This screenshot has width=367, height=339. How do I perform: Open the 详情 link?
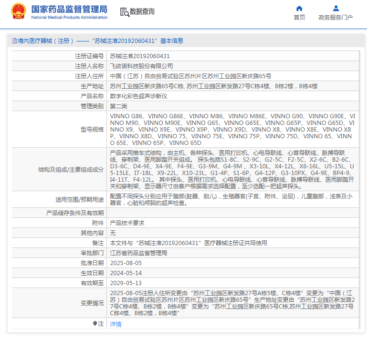point(115,324)
